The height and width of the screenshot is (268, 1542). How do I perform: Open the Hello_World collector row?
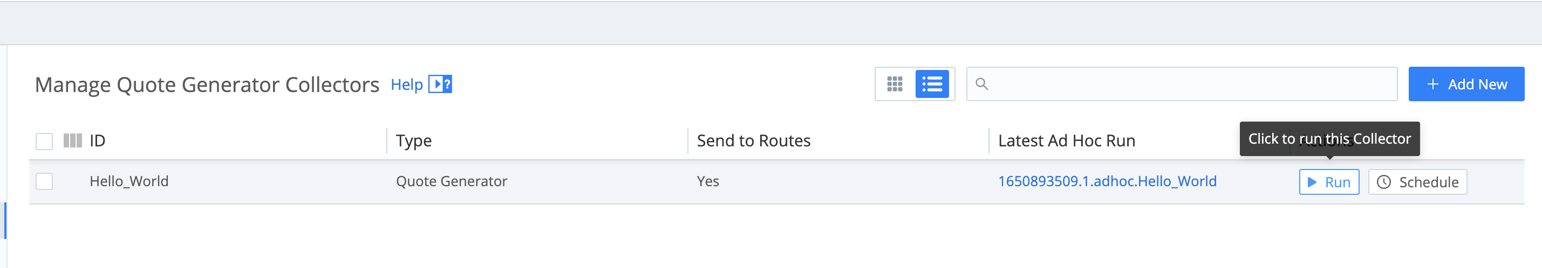[129, 181]
